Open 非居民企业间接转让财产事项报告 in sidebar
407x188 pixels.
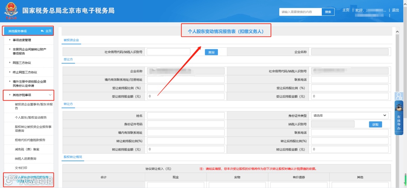pos(29,51)
